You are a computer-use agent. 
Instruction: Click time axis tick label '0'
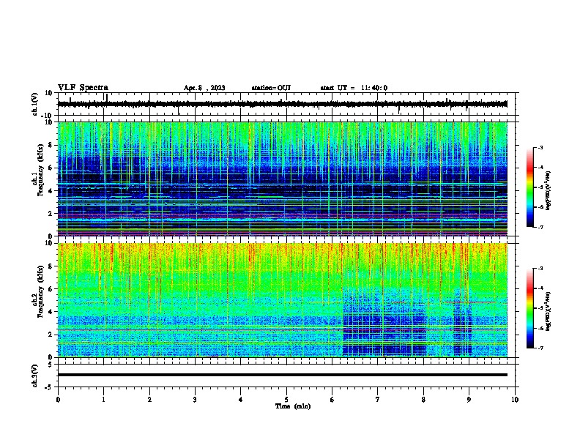tap(58, 400)
